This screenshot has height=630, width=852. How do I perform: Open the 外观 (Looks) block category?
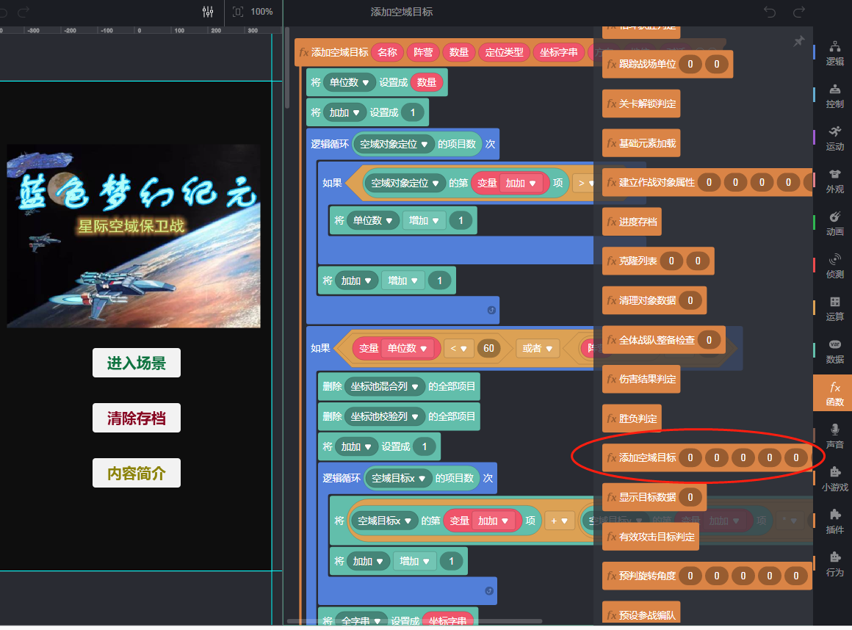click(x=834, y=181)
